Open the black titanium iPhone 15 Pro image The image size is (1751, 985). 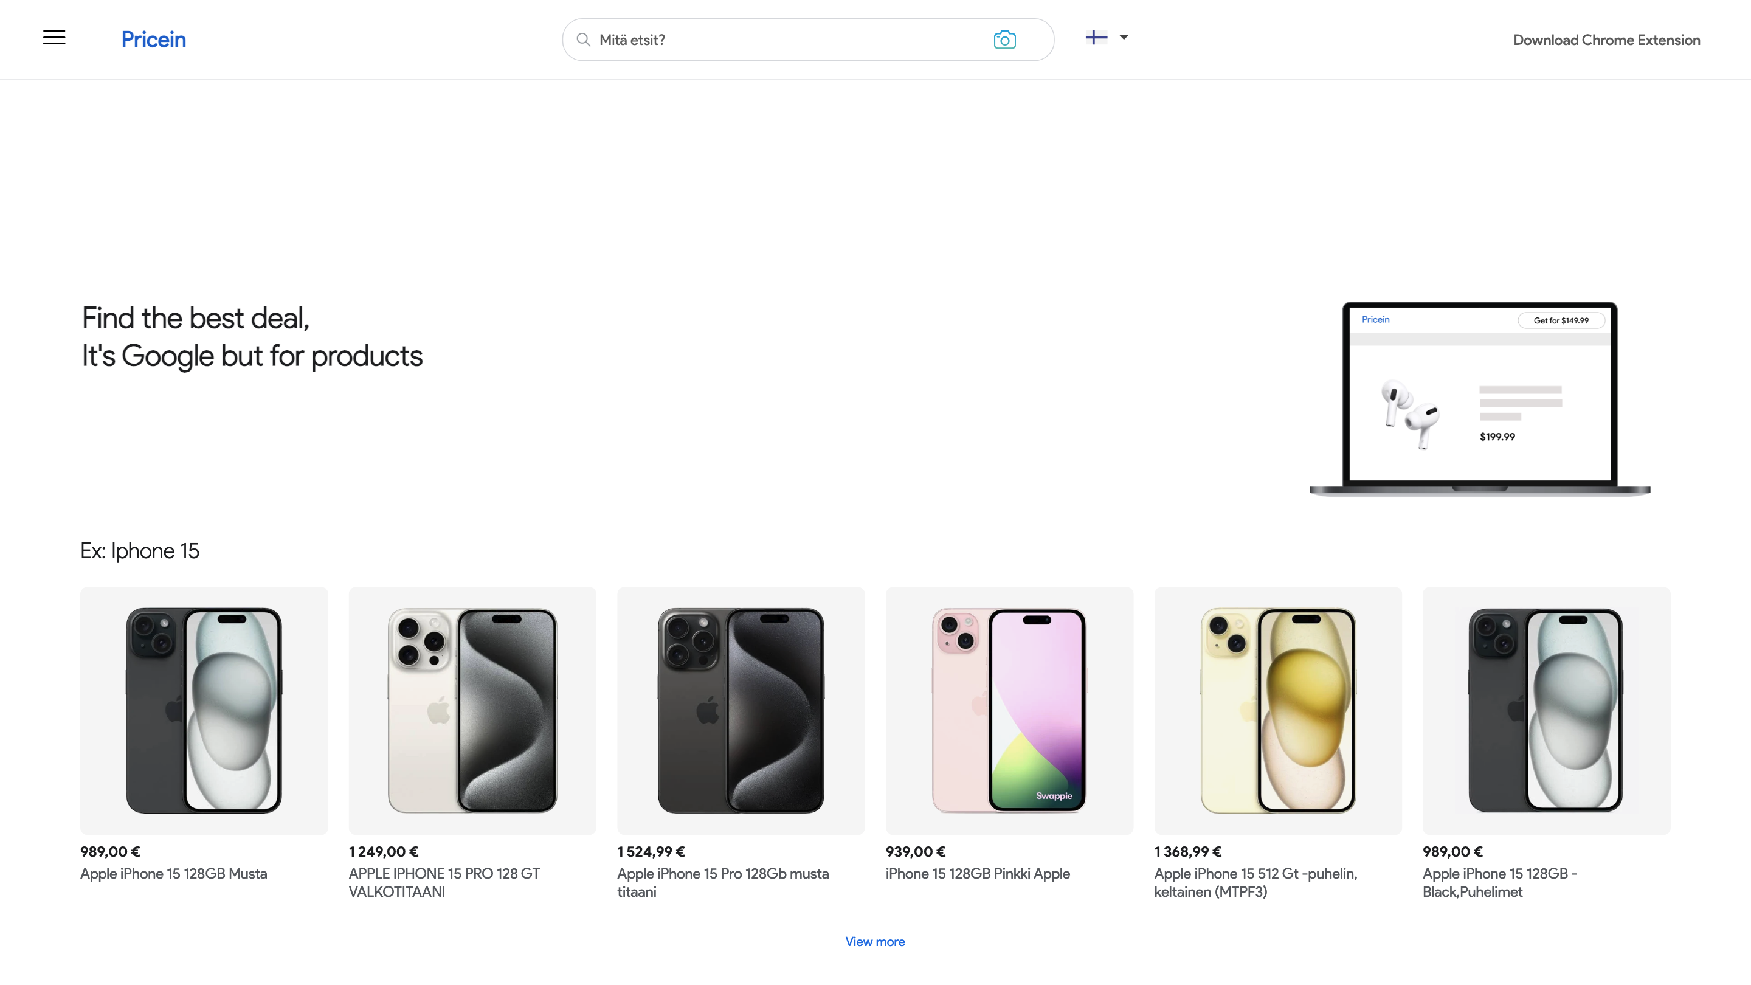point(741,710)
